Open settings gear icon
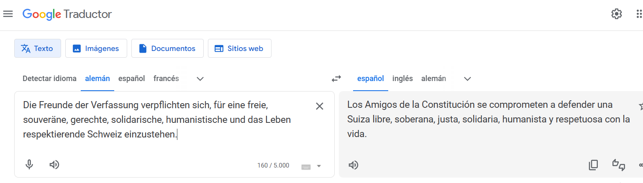 (616, 14)
